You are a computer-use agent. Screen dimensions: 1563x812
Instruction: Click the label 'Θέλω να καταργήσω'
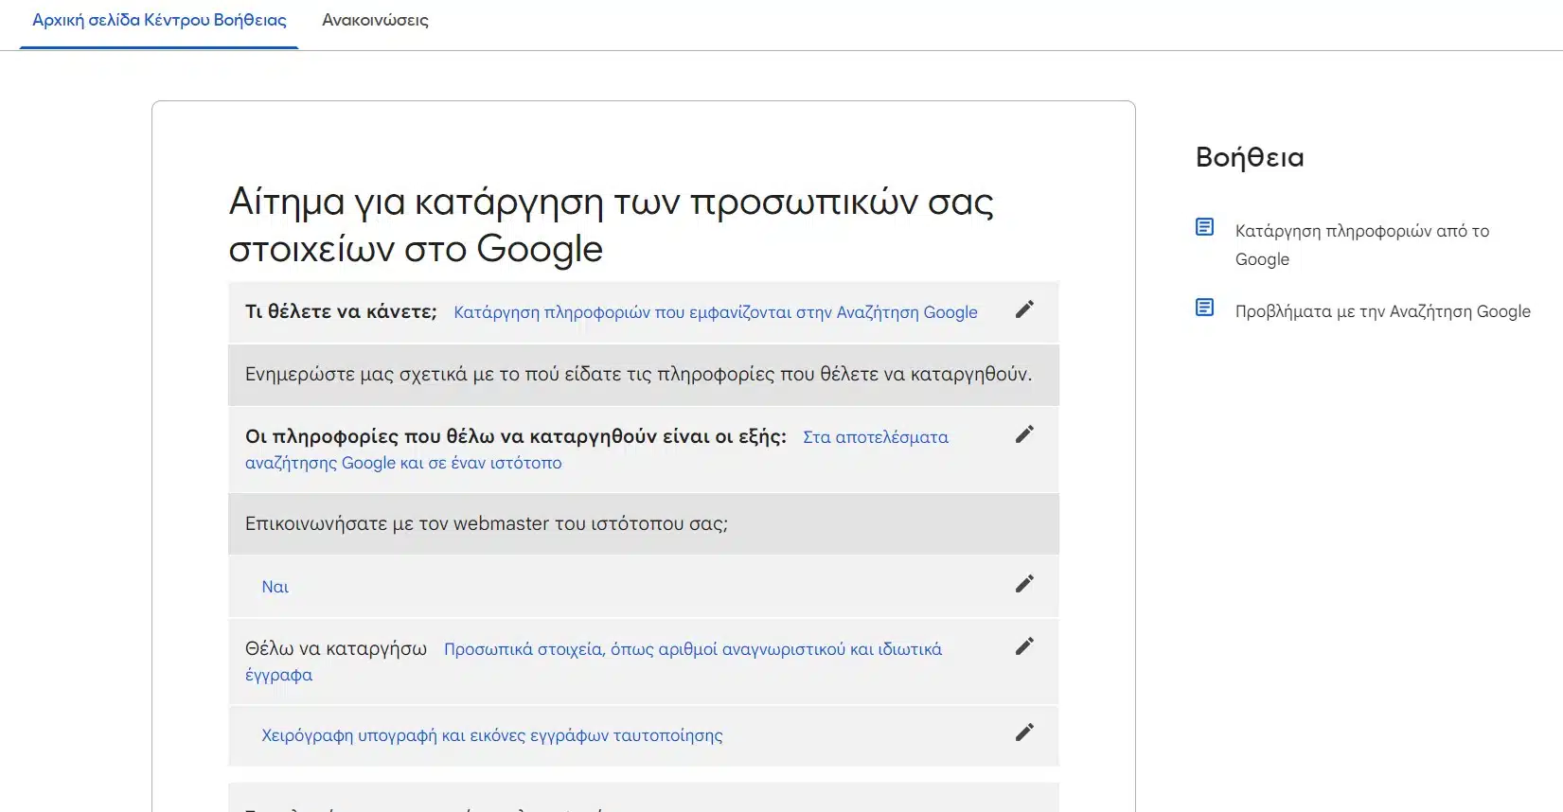click(336, 648)
